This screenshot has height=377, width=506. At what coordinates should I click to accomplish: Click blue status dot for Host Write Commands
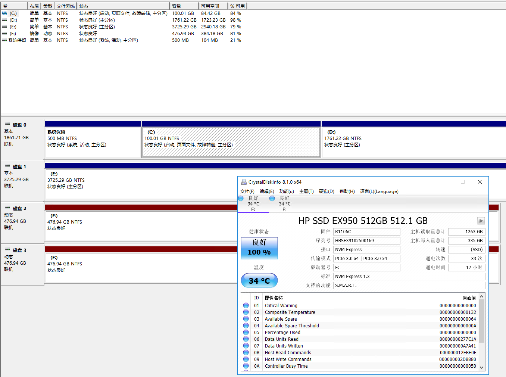pyautogui.click(x=246, y=359)
